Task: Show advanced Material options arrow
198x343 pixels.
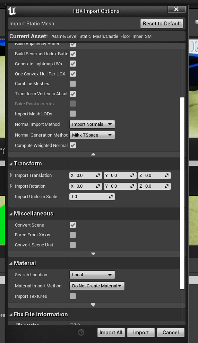Action: [x=93, y=305]
